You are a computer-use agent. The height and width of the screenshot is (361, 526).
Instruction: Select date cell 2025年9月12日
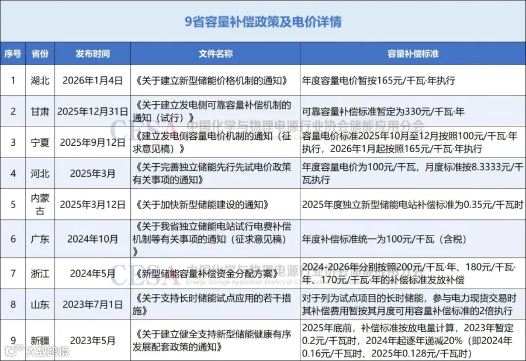point(92,142)
